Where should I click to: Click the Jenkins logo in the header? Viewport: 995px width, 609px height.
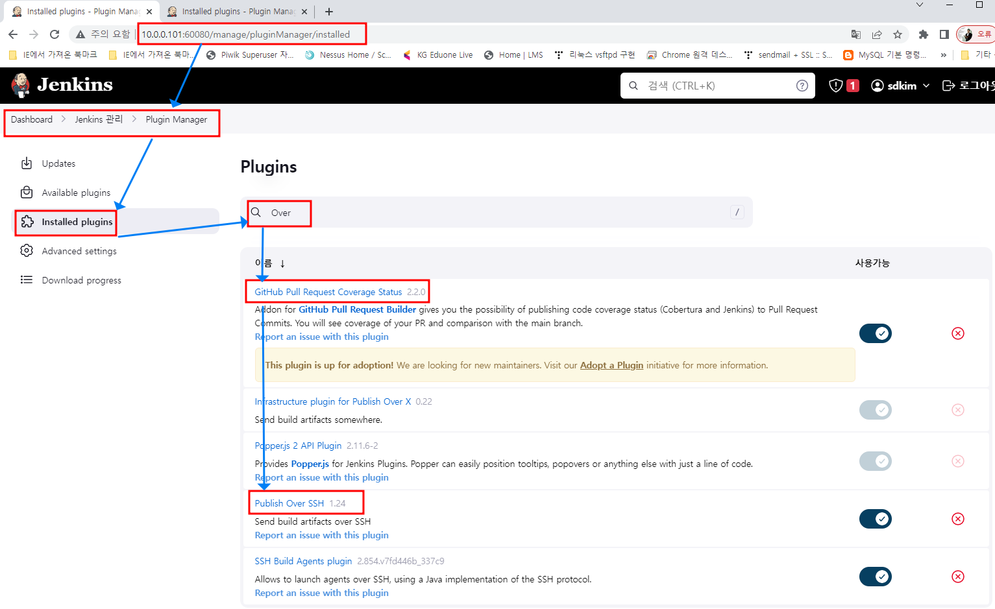click(x=62, y=84)
